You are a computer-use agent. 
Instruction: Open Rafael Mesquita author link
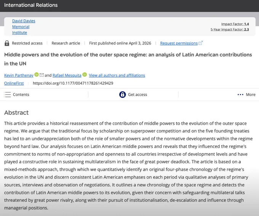point(67,75)
